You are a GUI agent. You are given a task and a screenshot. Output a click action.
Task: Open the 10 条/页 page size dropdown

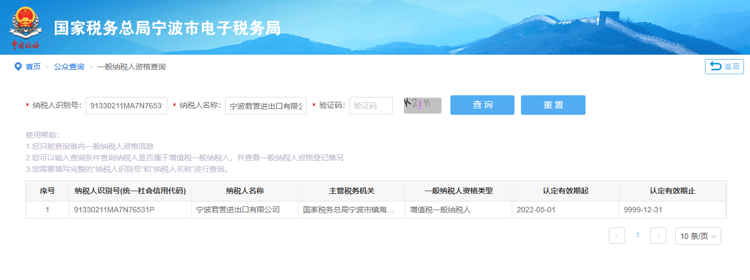pos(697,236)
